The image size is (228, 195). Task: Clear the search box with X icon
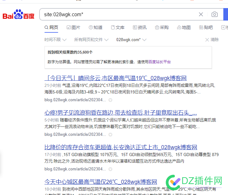click(x=201, y=14)
